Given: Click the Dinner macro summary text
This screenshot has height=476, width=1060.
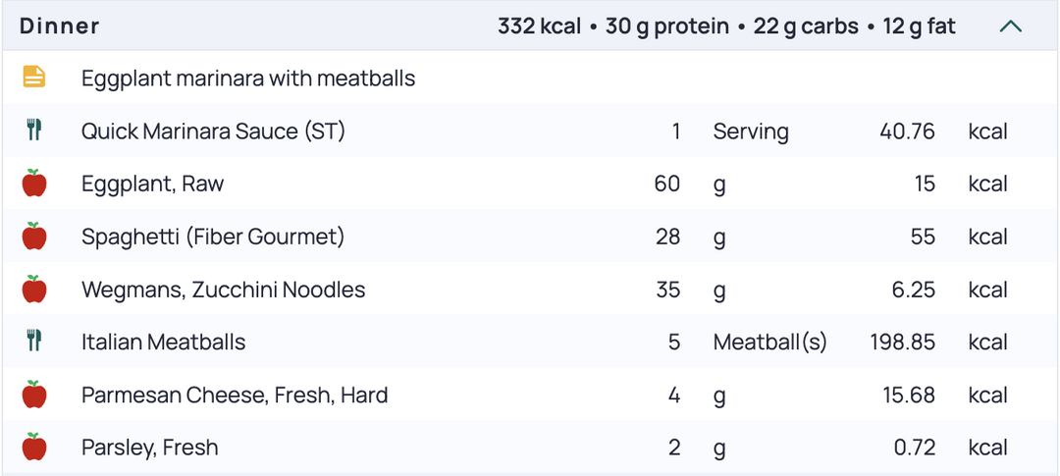Looking at the screenshot, I should tap(726, 26).
